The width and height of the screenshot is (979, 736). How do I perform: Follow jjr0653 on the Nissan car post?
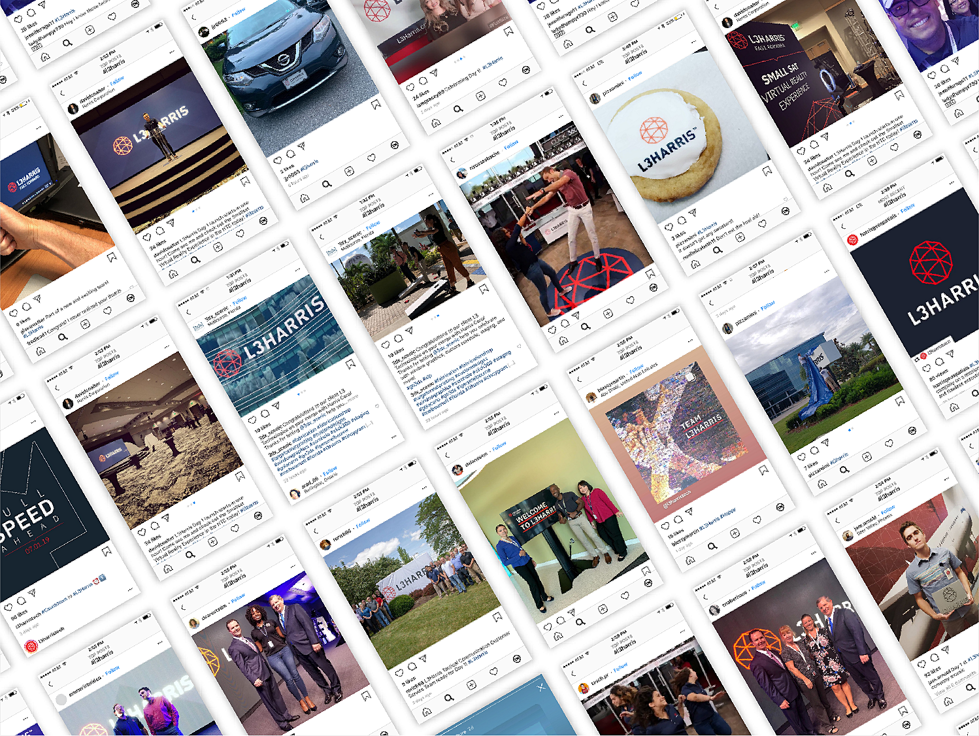tap(239, 12)
